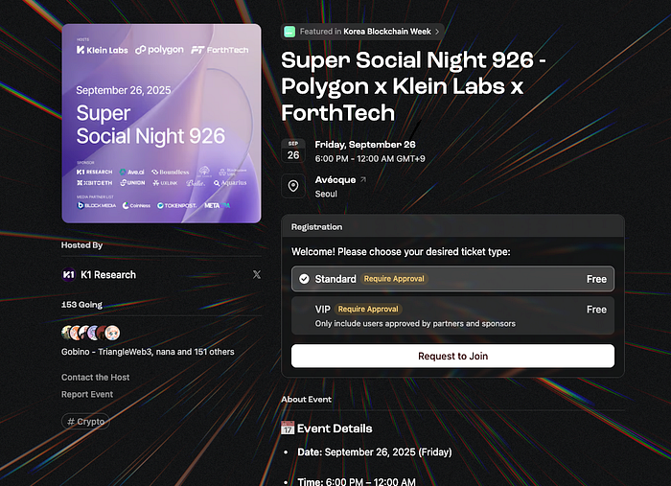This screenshot has width=671, height=486.
Task: Click the checkmark on the Standard ticket
Action: click(x=303, y=279)
